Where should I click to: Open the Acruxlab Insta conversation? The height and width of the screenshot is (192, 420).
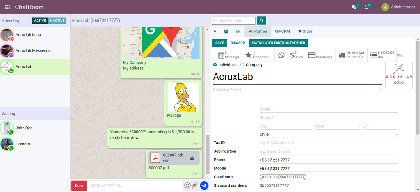coord(35,35)
